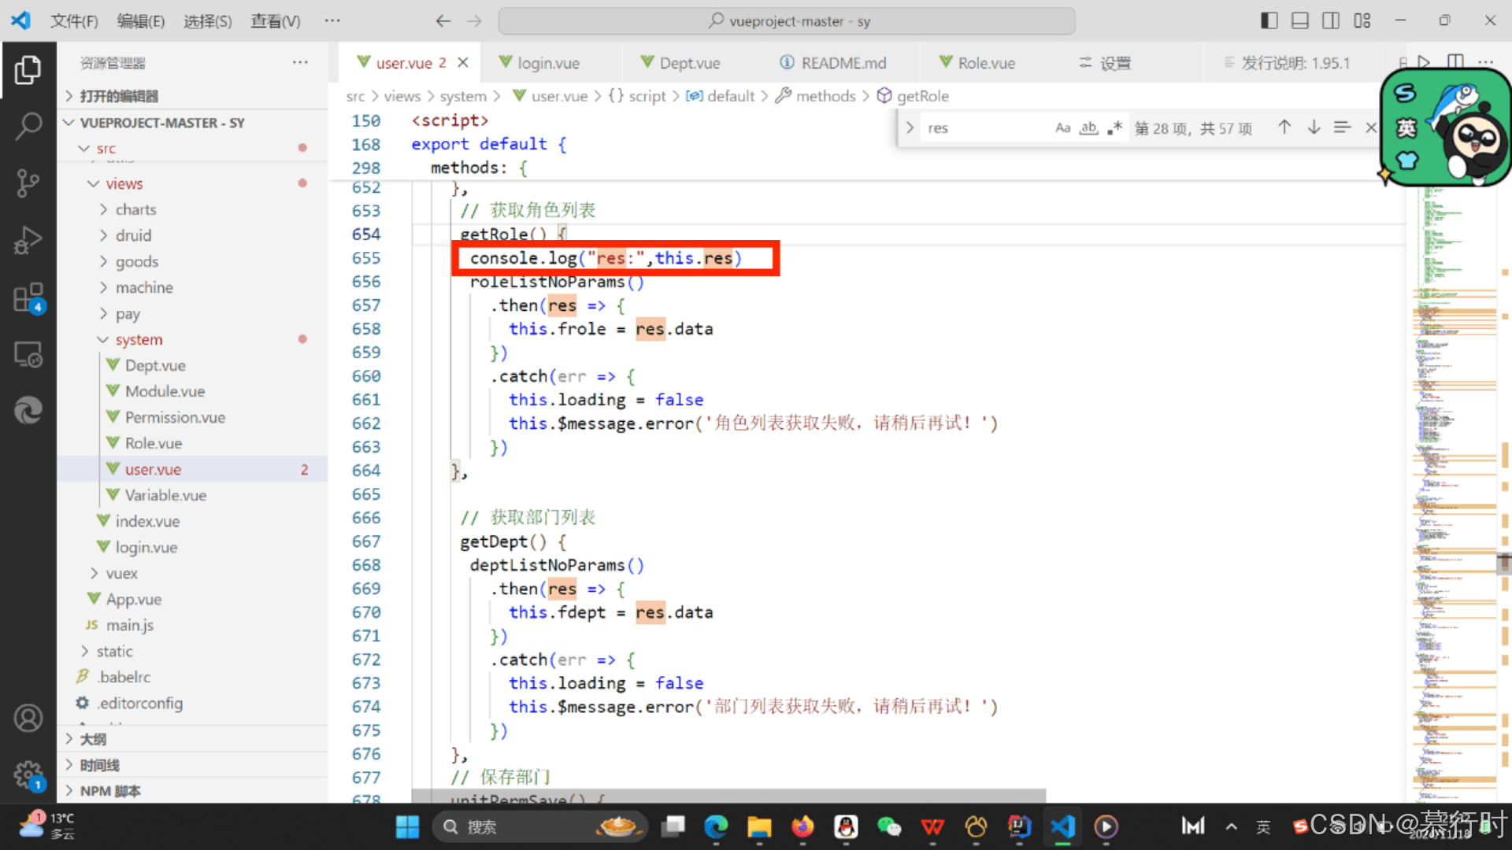Expand the druid folder

(x=133, y=235)
